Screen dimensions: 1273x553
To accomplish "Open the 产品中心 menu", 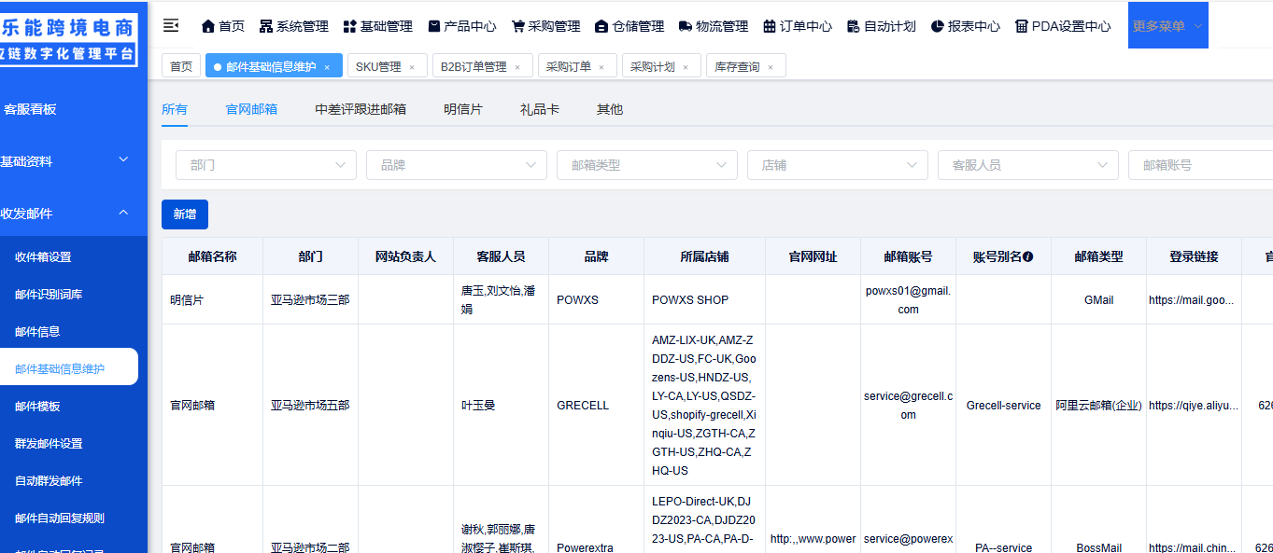I will click(462, 26).
